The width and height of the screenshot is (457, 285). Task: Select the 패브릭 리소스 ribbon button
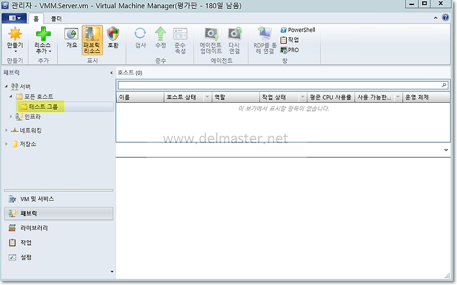click(x=92, y=40)
